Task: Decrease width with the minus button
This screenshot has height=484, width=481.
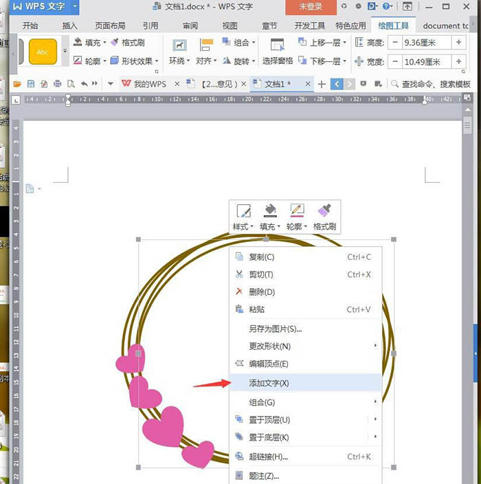Action: [395, 62]
